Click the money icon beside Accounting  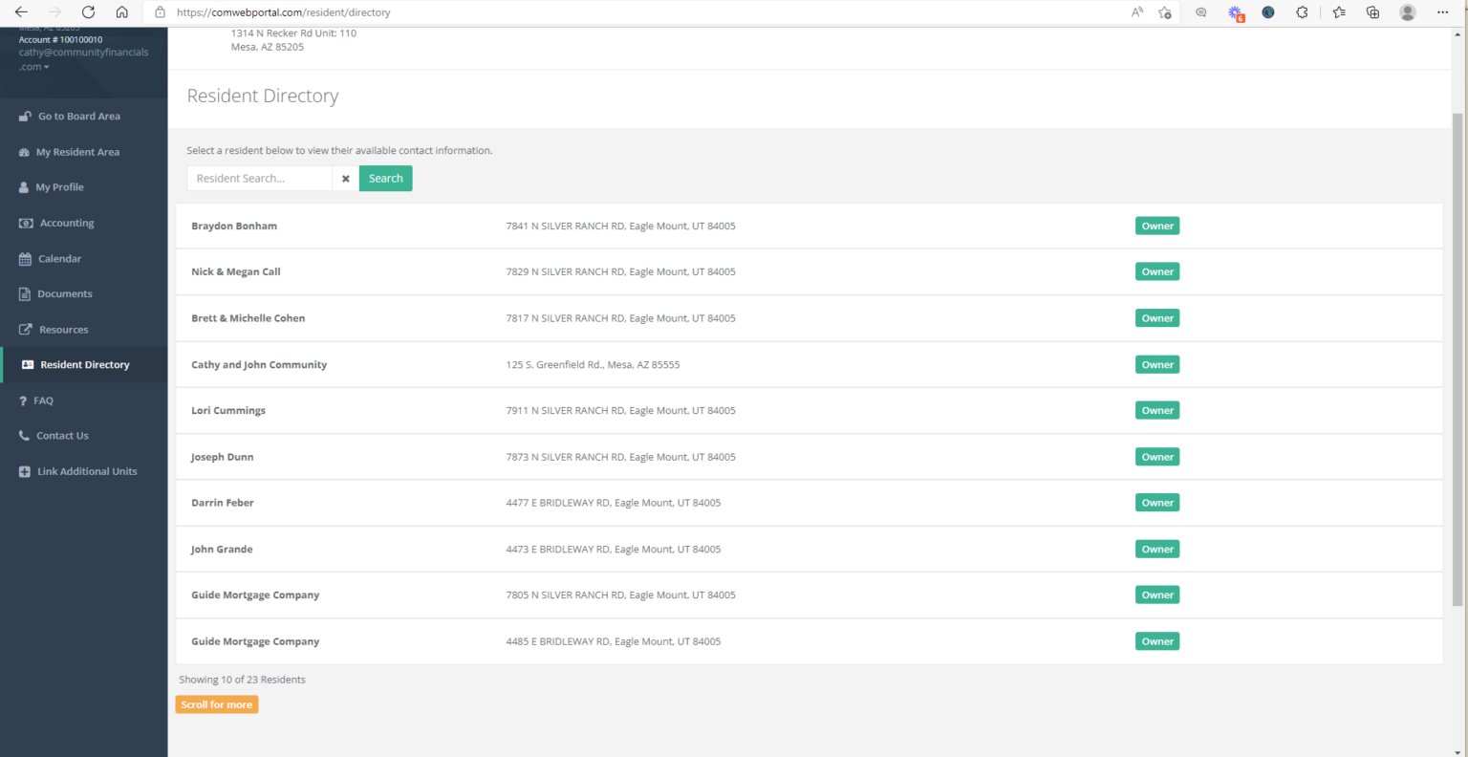point(26,224)
